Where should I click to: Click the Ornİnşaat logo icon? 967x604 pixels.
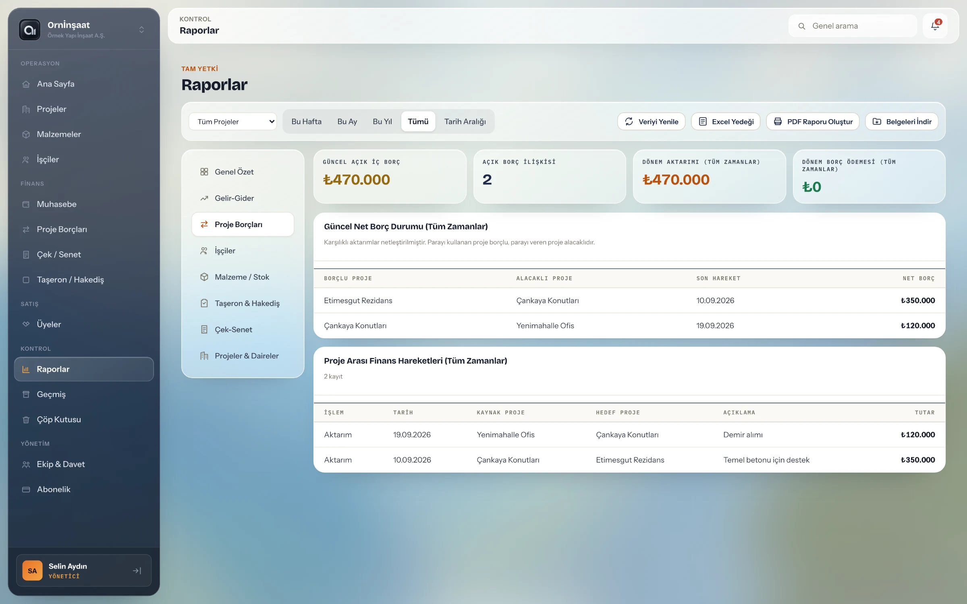30,30
